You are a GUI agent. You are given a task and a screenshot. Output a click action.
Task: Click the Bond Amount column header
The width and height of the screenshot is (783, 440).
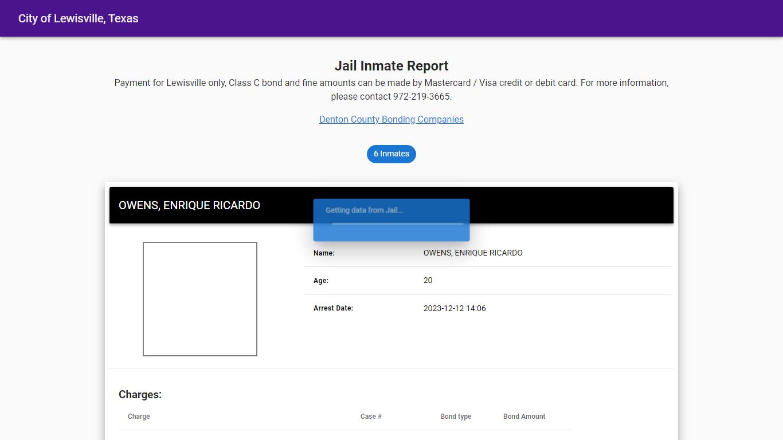tap(524, 417)
